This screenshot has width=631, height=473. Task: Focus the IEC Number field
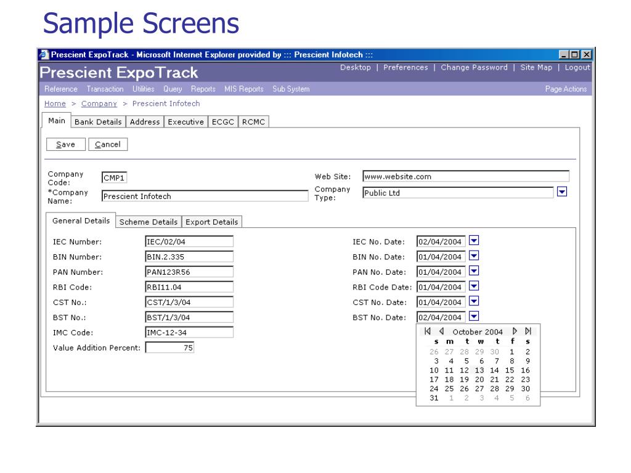point(189,241)
